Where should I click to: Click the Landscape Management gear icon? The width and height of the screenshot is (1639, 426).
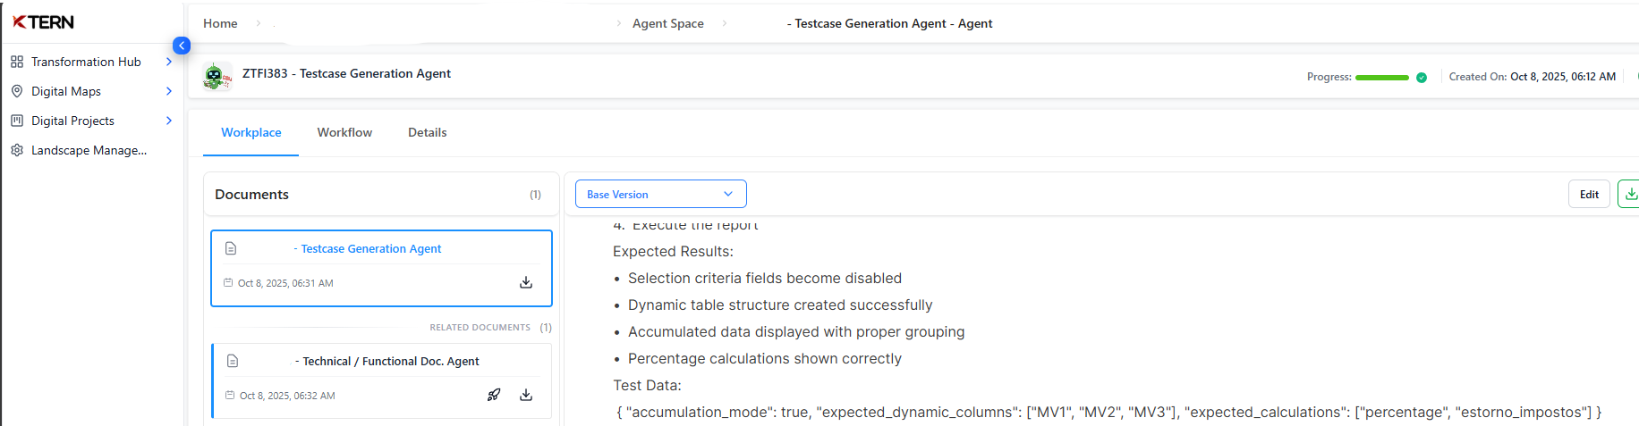tap(17, 150)
